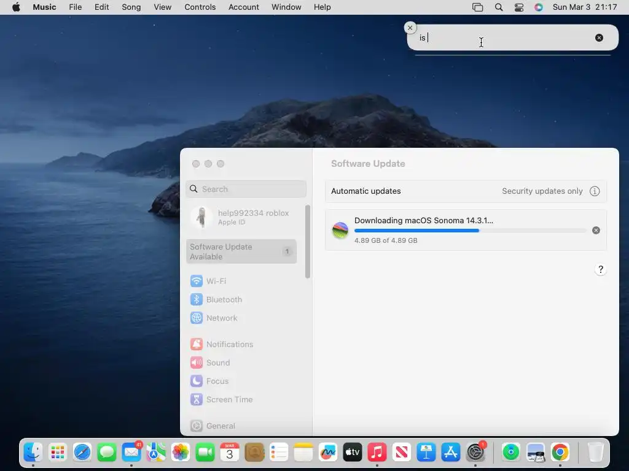Screen dimensions: 629x471
Task: Open Trash in the Dock
Action: point(595,452)
